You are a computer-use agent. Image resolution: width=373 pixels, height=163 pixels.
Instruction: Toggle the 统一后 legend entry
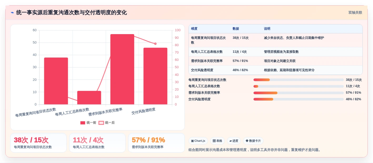[x=107, y=123]
